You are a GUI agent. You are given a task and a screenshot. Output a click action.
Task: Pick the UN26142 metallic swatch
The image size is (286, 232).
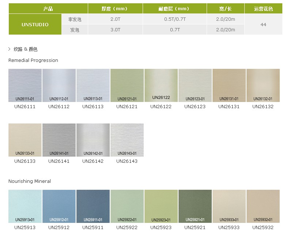(x=93, y=140)
